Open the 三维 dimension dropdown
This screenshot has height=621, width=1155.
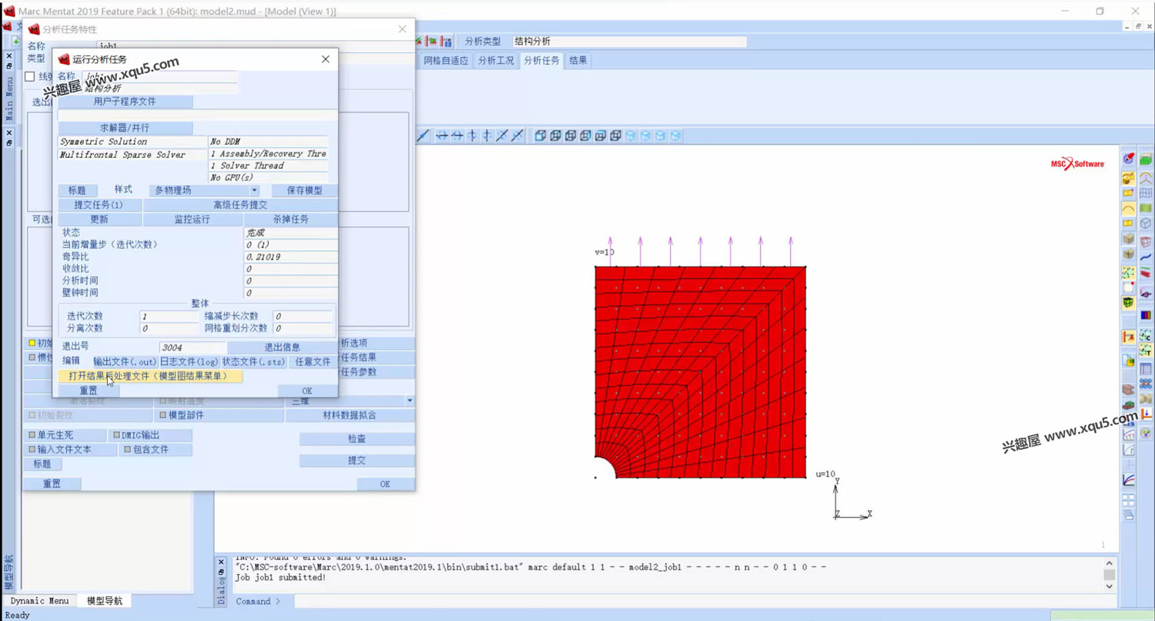coord(350,401)
